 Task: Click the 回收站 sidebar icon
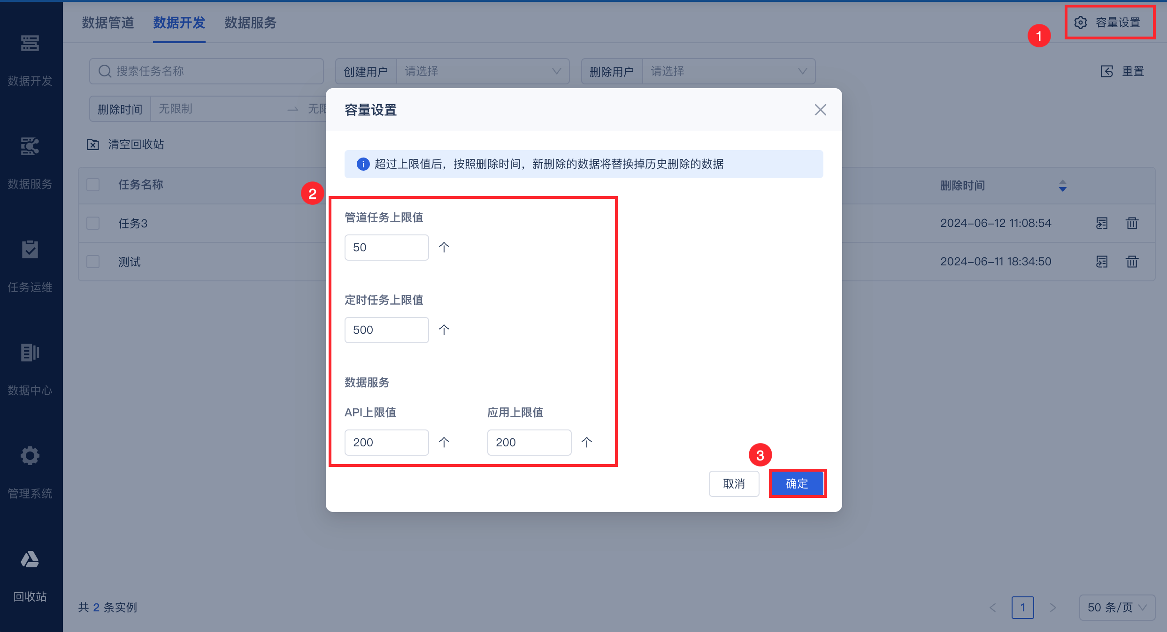pos(30,559)
